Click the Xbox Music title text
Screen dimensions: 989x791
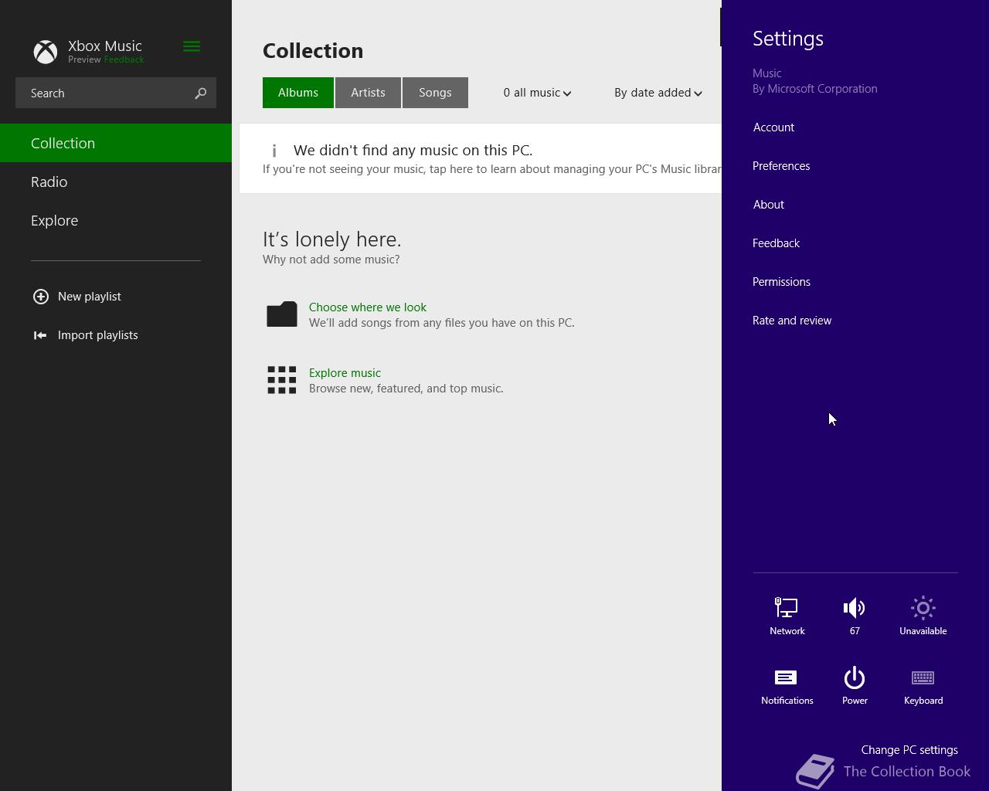105,46
